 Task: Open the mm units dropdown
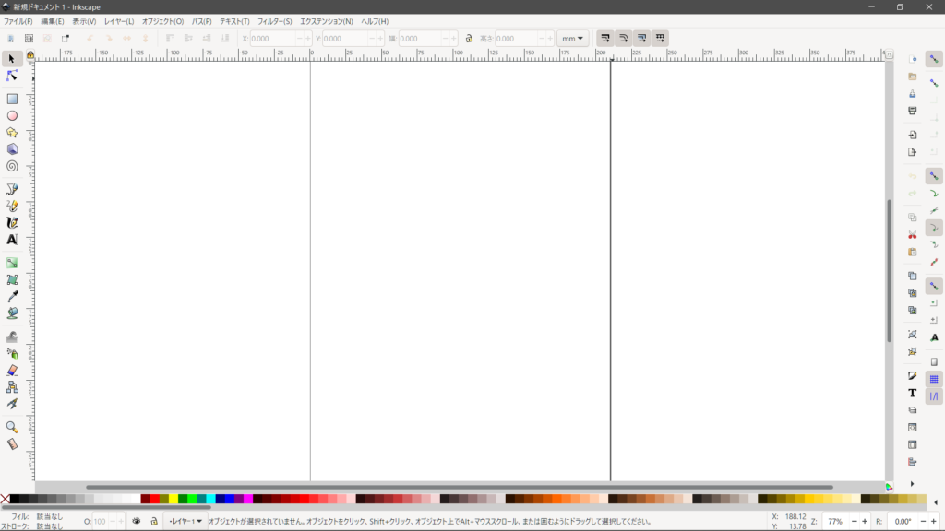[572, 39]
